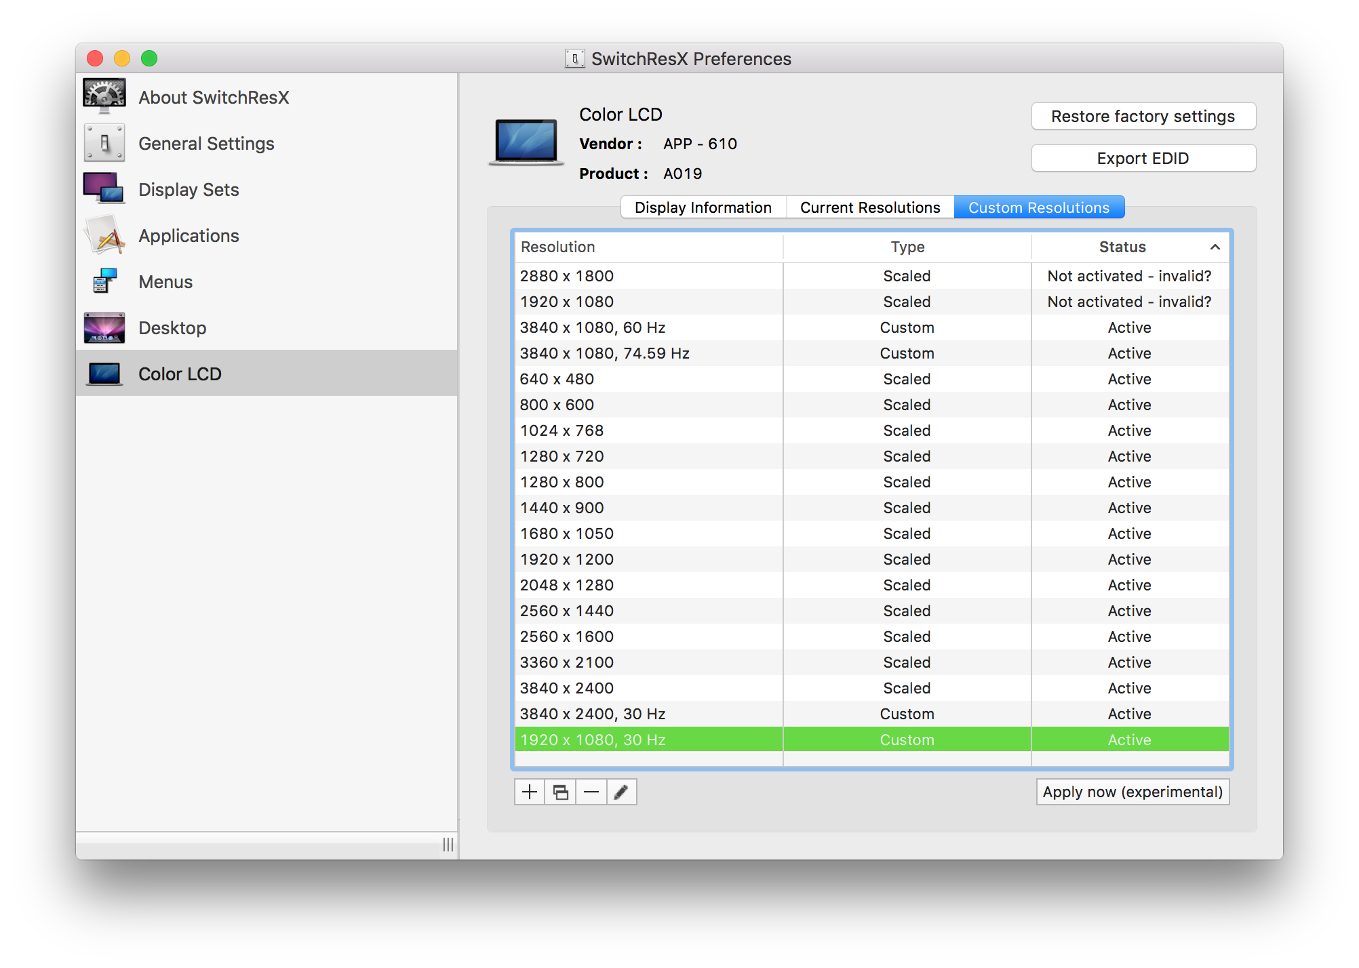
Task: Sort by the Type column header
Action: pos(907,247)
